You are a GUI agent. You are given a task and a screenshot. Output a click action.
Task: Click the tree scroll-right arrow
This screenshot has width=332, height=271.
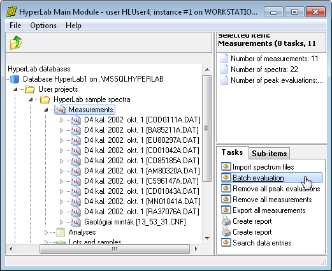coord(196,249)
